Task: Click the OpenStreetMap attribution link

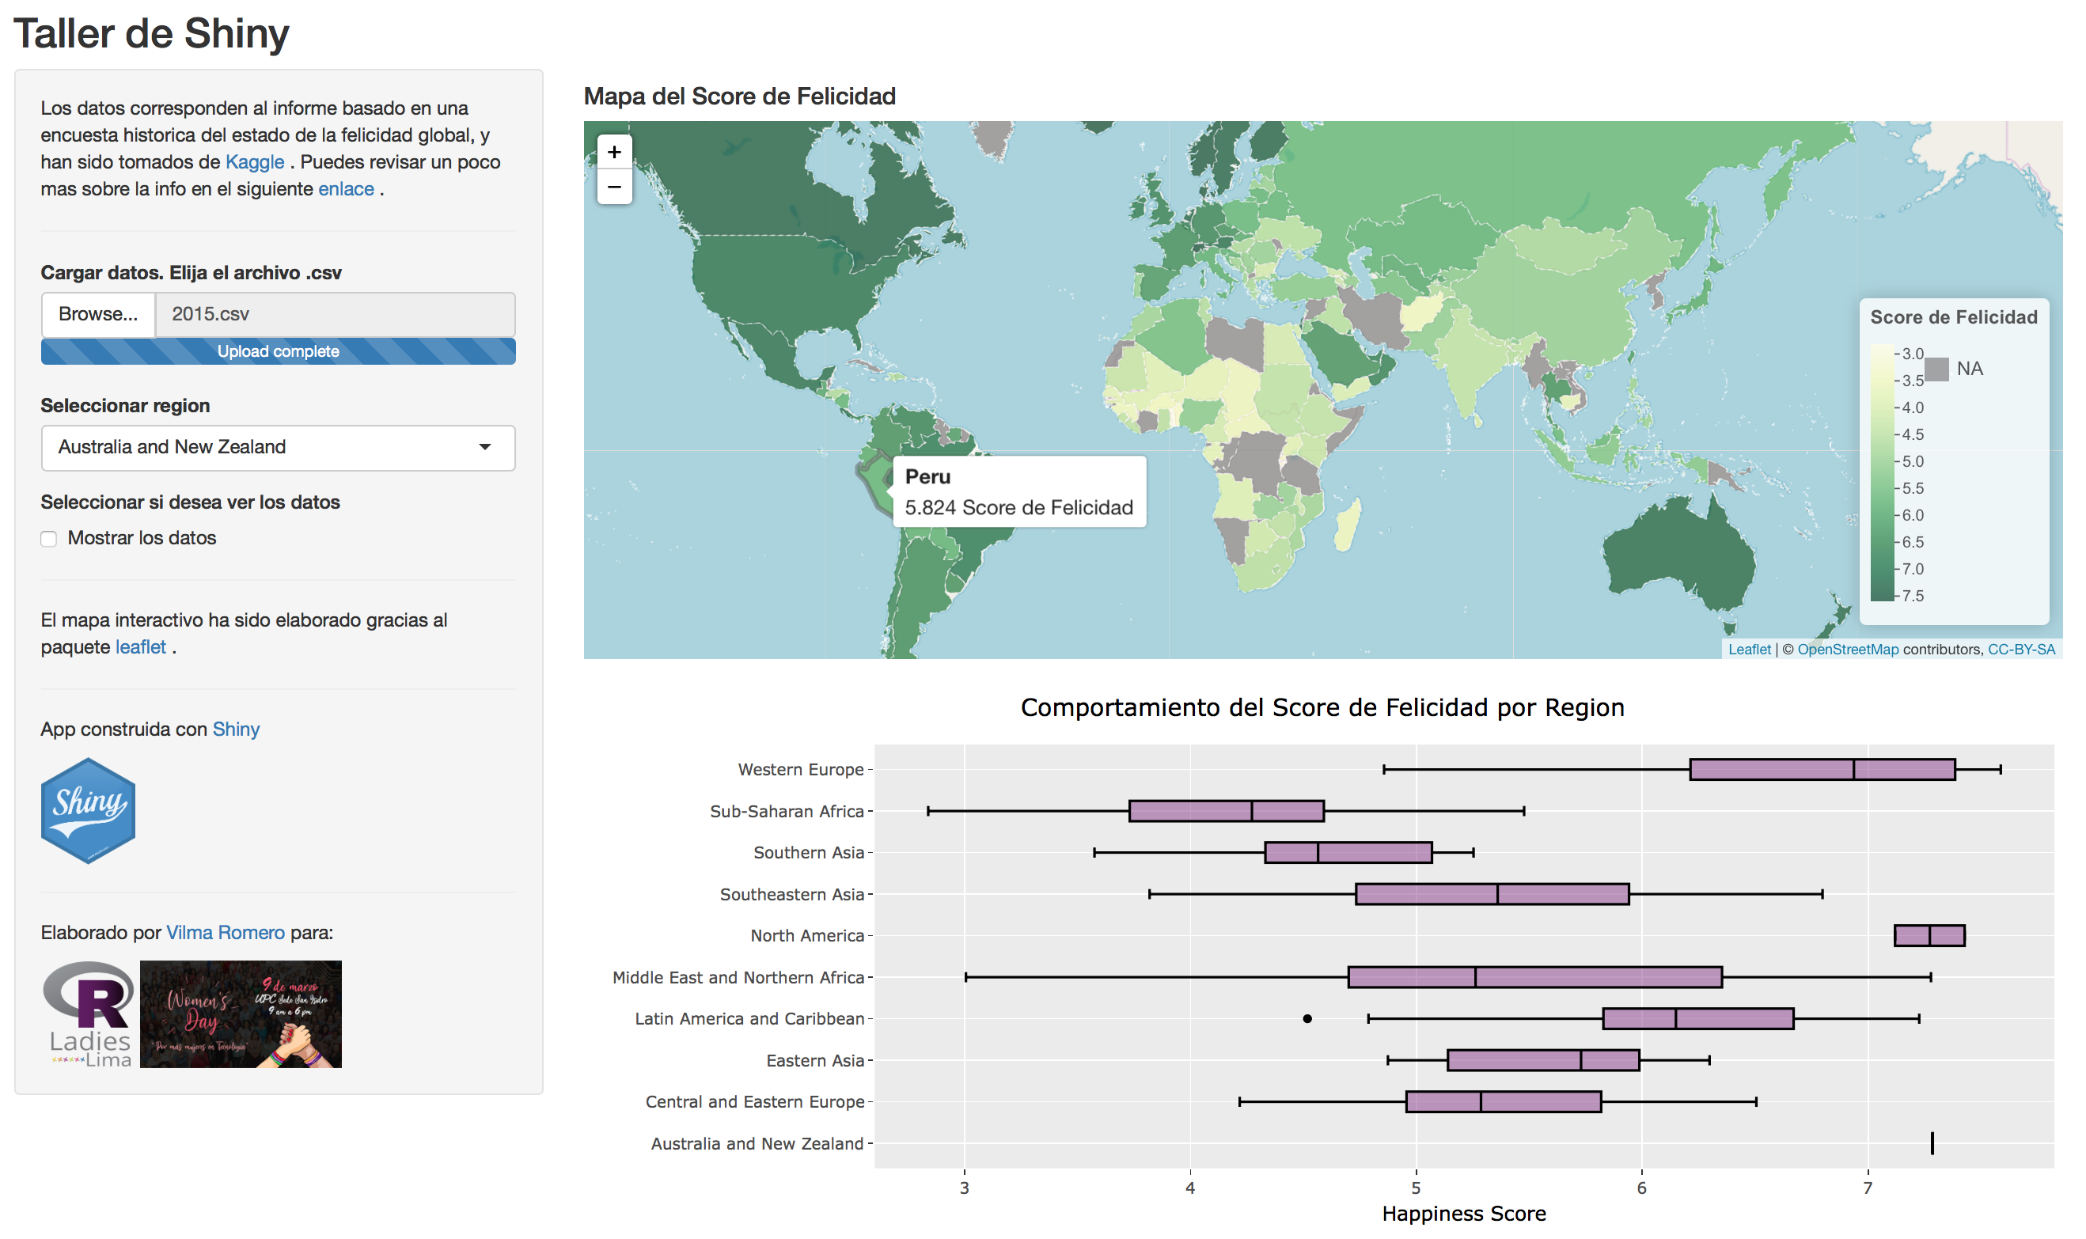Action: 1847,650
